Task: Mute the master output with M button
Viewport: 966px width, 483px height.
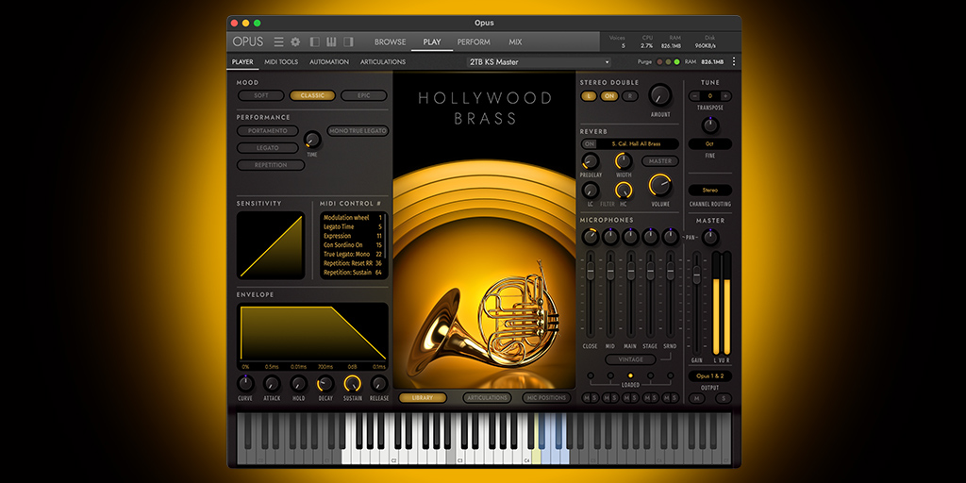Action: tap(697, 399)
